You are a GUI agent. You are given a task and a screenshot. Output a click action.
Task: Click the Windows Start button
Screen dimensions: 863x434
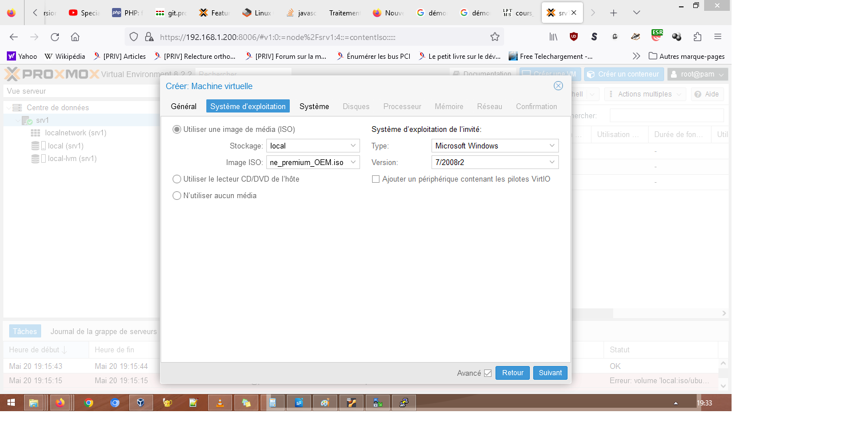(11, 403)
